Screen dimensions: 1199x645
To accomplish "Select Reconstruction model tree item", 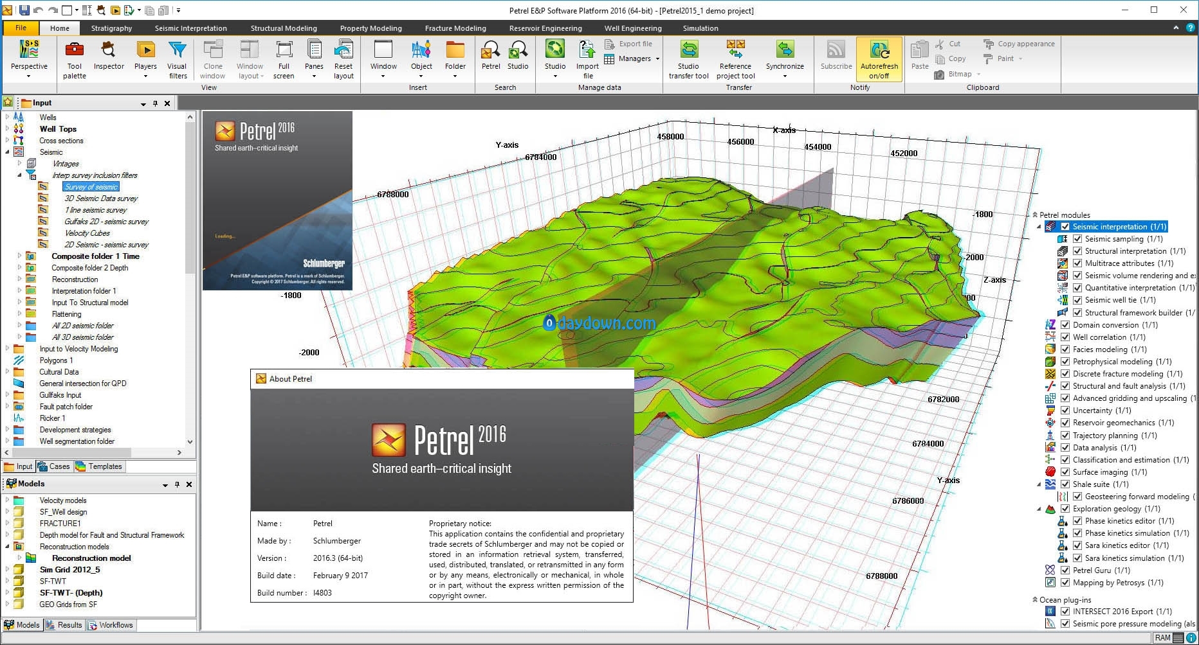I will coord(91,558).
